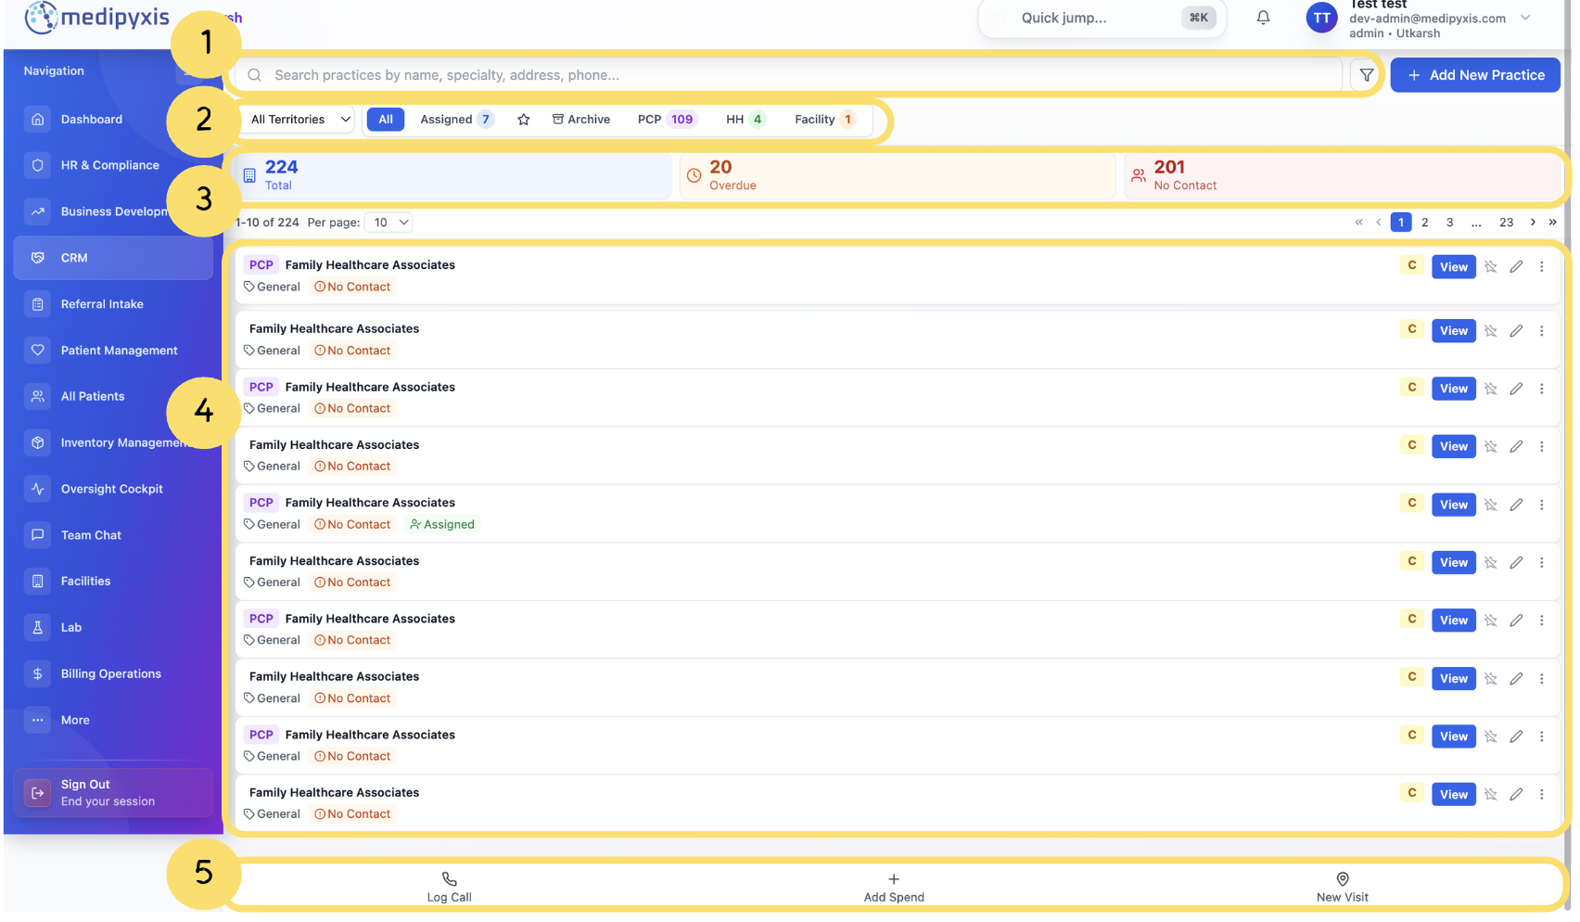Toggle the favorites star filter
Viewport: 1580px width, 922px height.
[x=524, y=120]
